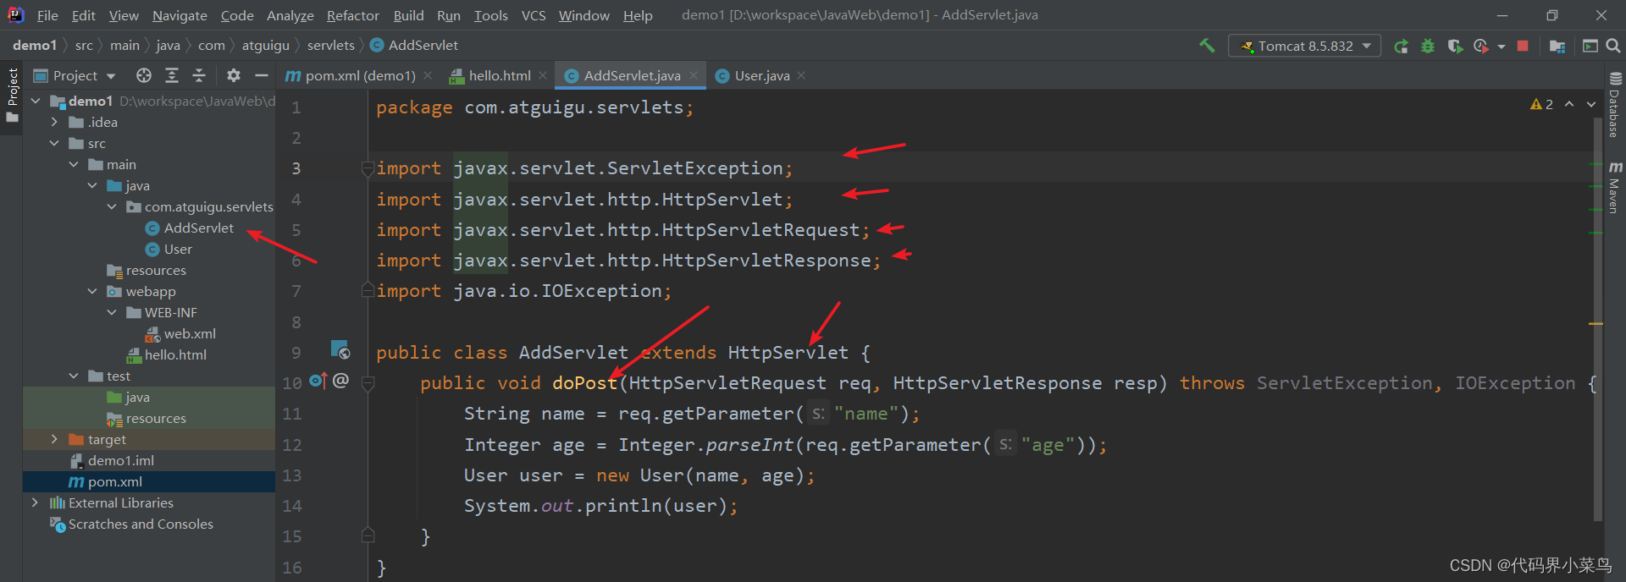Switch to the hello.html editor tab
This screenshot has width=1626, height=582.
500,75
